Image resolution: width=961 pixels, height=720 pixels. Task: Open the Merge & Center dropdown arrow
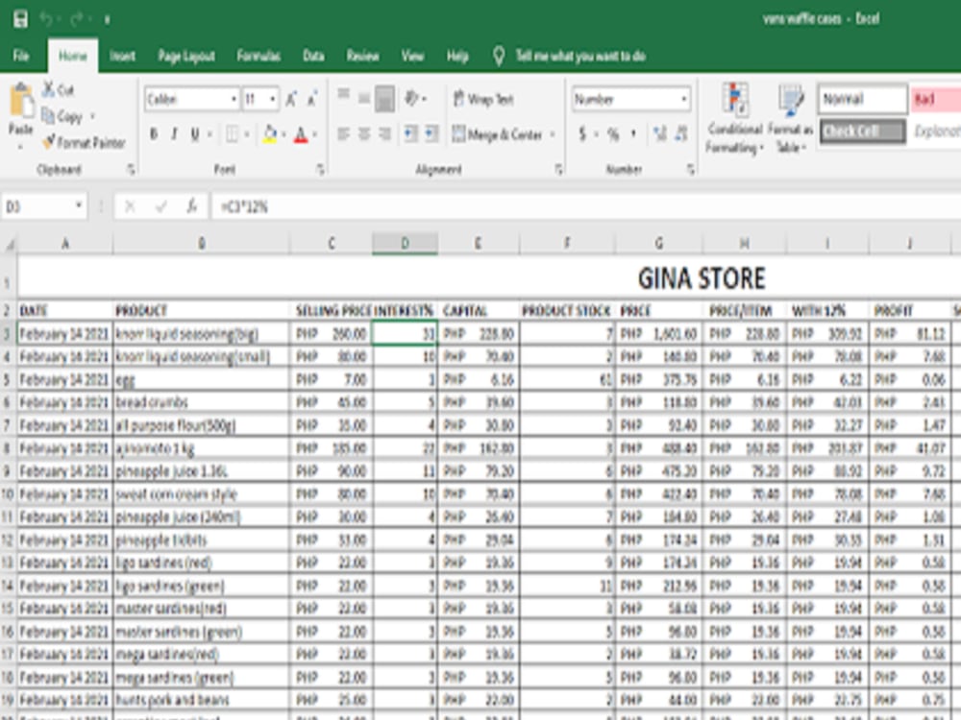[x=553, y=134]
